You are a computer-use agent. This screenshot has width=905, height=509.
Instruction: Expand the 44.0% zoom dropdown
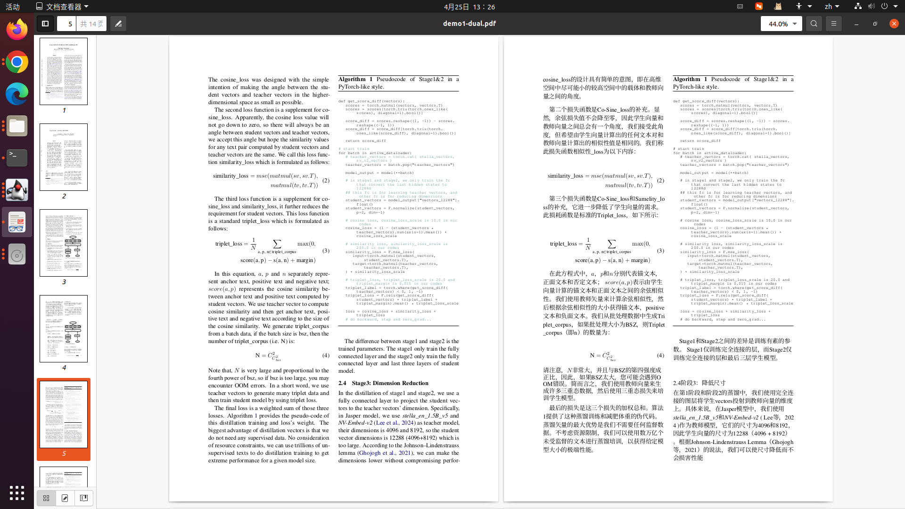point(795,24)
